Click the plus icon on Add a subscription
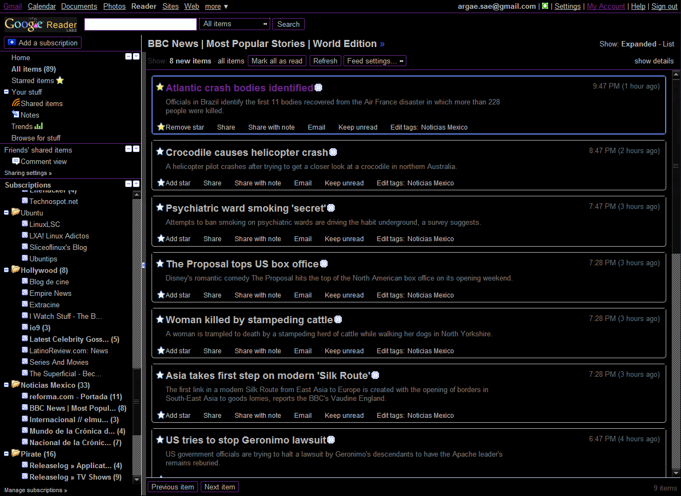 pos(12,43)
